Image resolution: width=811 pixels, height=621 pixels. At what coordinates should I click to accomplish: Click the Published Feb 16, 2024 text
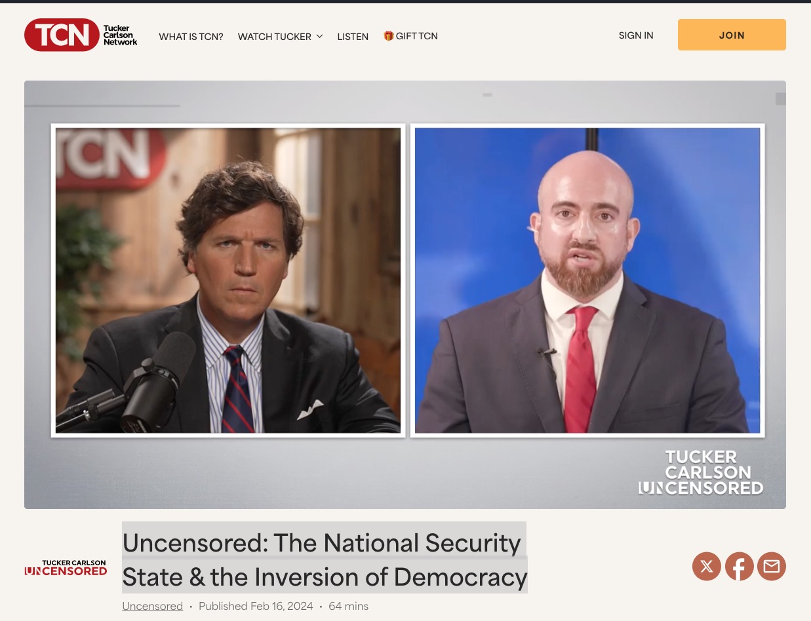(256, 606)
